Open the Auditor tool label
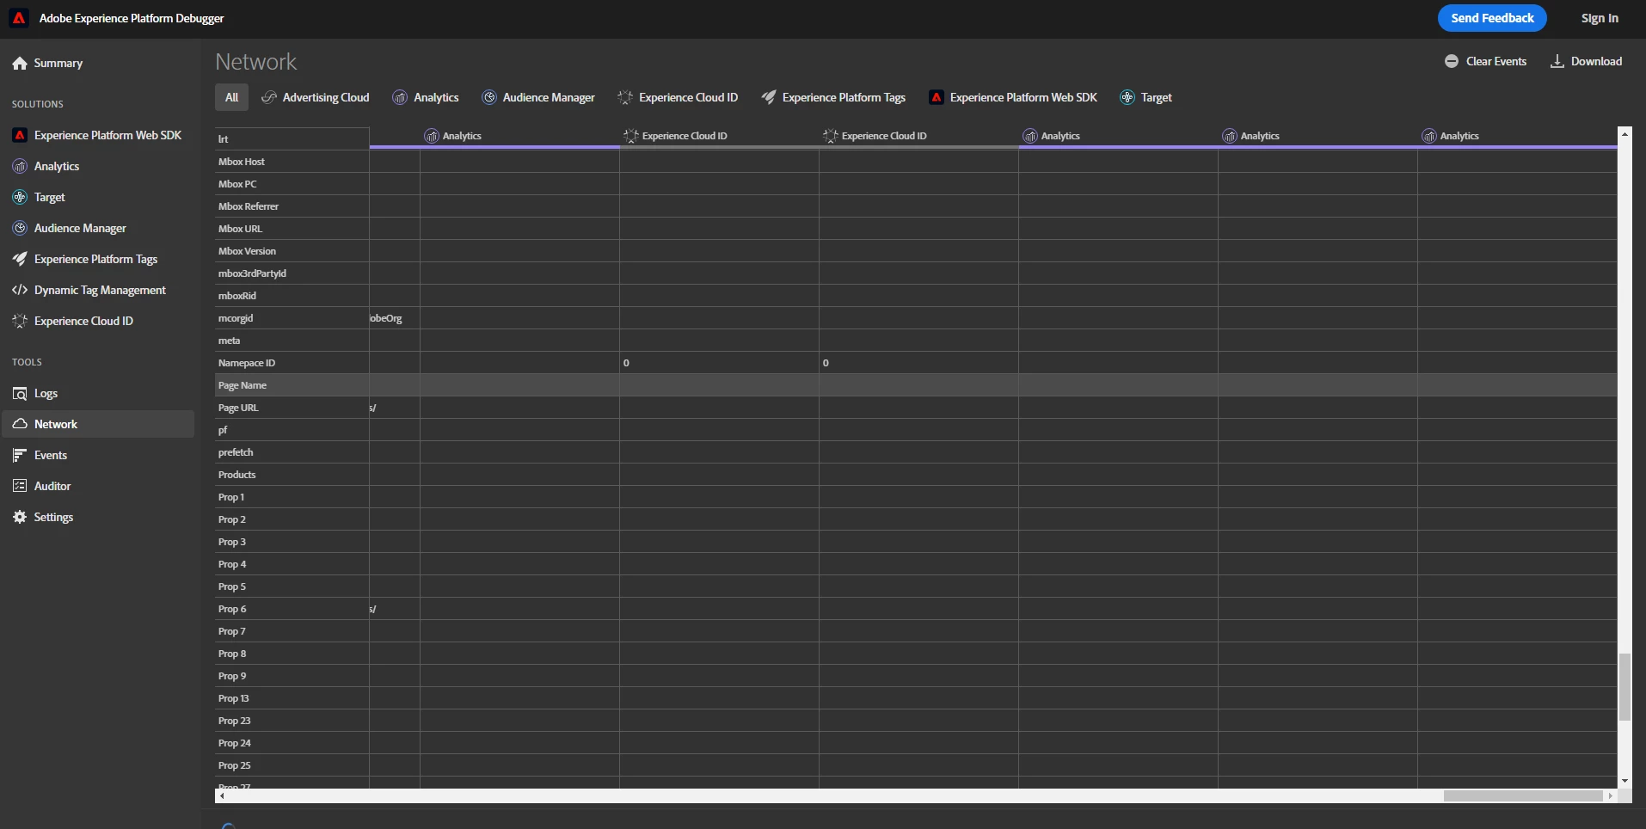Image resolution: width=1646 pixels, height=829 pixels. 52,487
